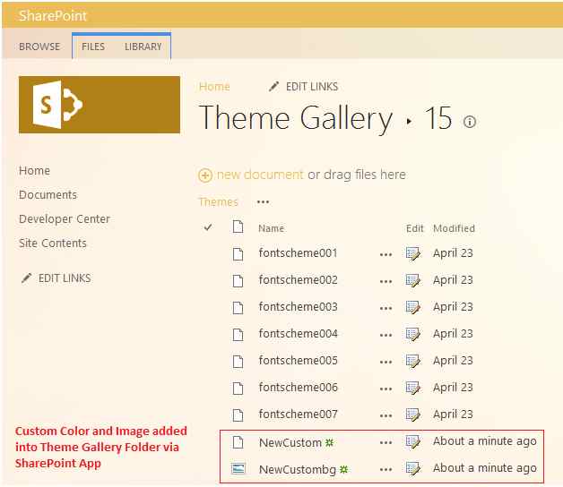The image size is (563, 487).
Task: Click the SharePoint site logo
Action: point(100,105)
